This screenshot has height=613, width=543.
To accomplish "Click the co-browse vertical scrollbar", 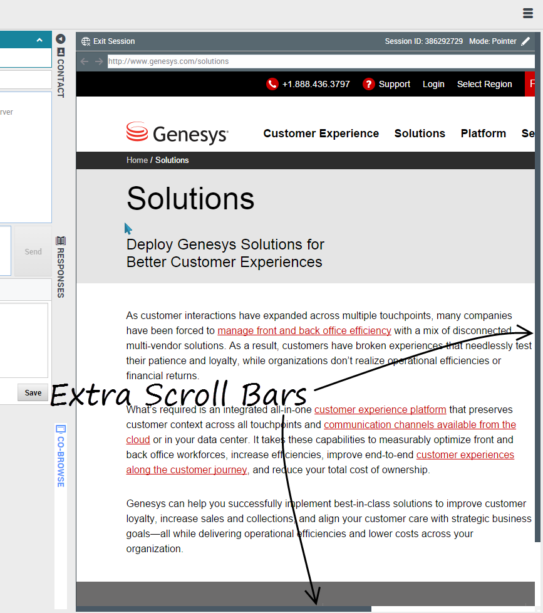I will 538,288.
